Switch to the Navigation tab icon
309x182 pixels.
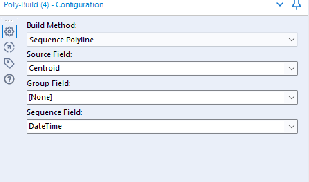click(9, 47)
